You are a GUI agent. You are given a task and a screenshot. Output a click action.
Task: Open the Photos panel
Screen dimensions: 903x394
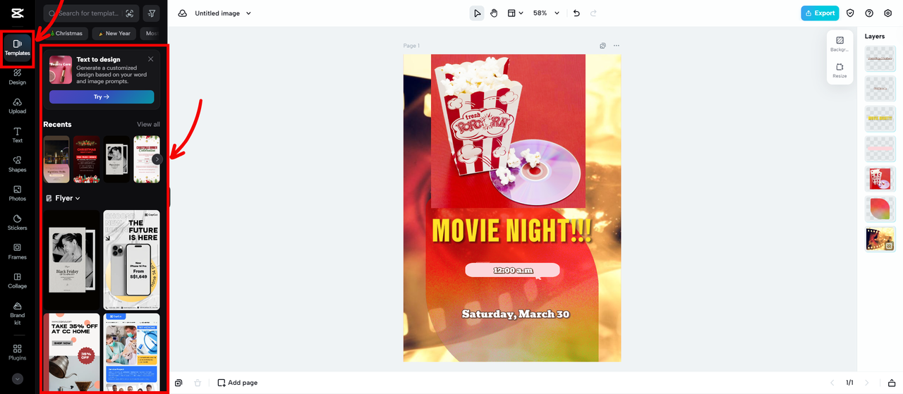tap(18, 193)
